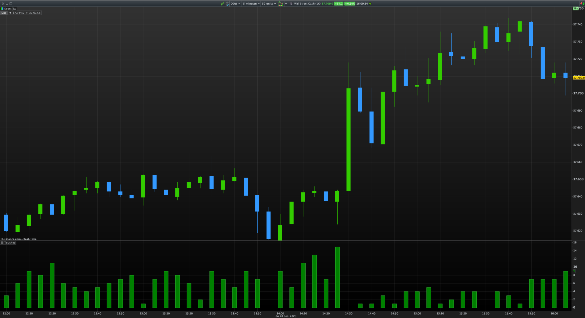Click the Koers green-blue color swatch
Screen dimensions: 585x318
[2, 9]
